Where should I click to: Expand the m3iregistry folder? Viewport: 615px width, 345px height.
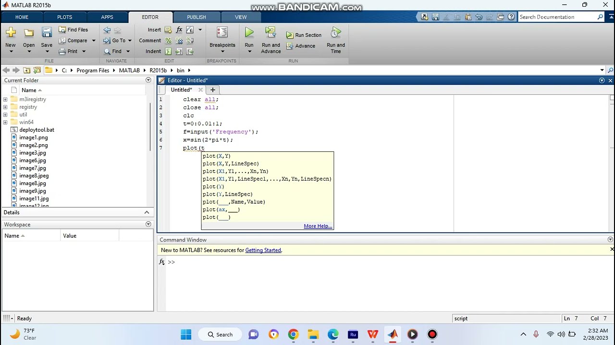[5, 99]
